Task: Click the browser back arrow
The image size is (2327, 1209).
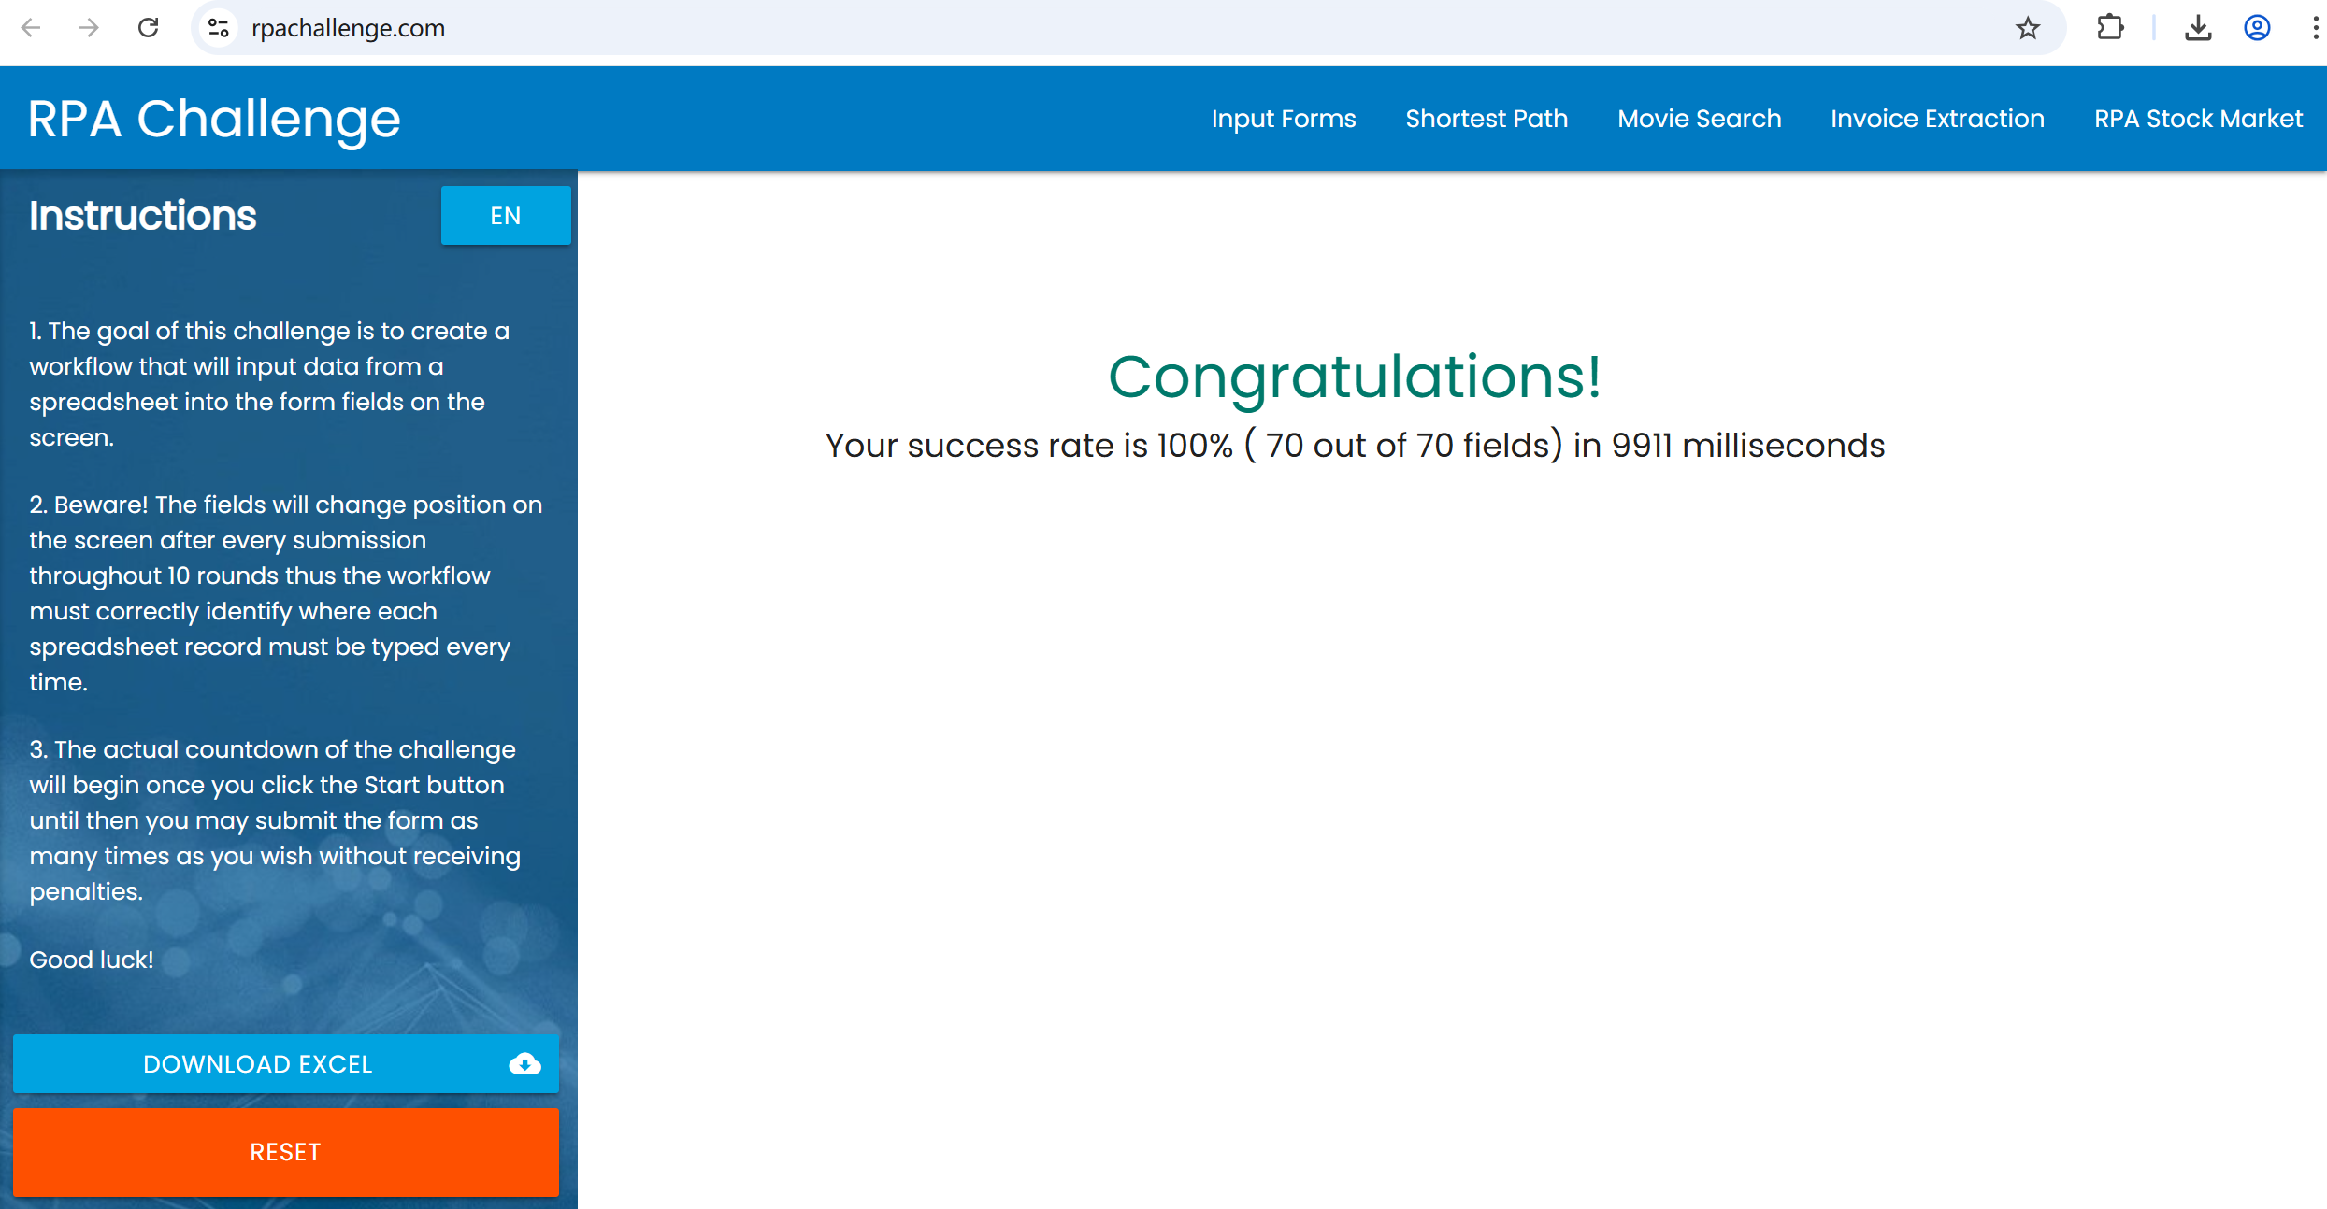Action: [x=31, y=28]
